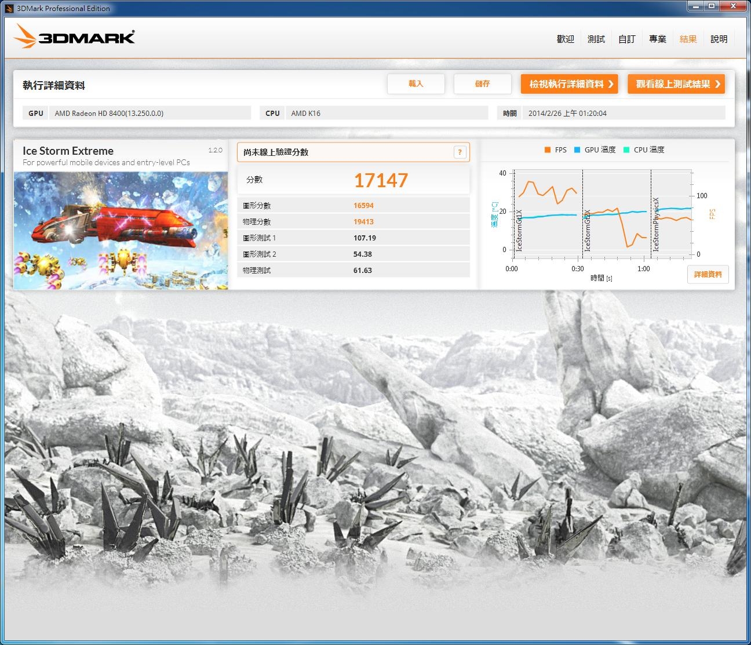Click the overall score 17147

click(x=381, y=180)
